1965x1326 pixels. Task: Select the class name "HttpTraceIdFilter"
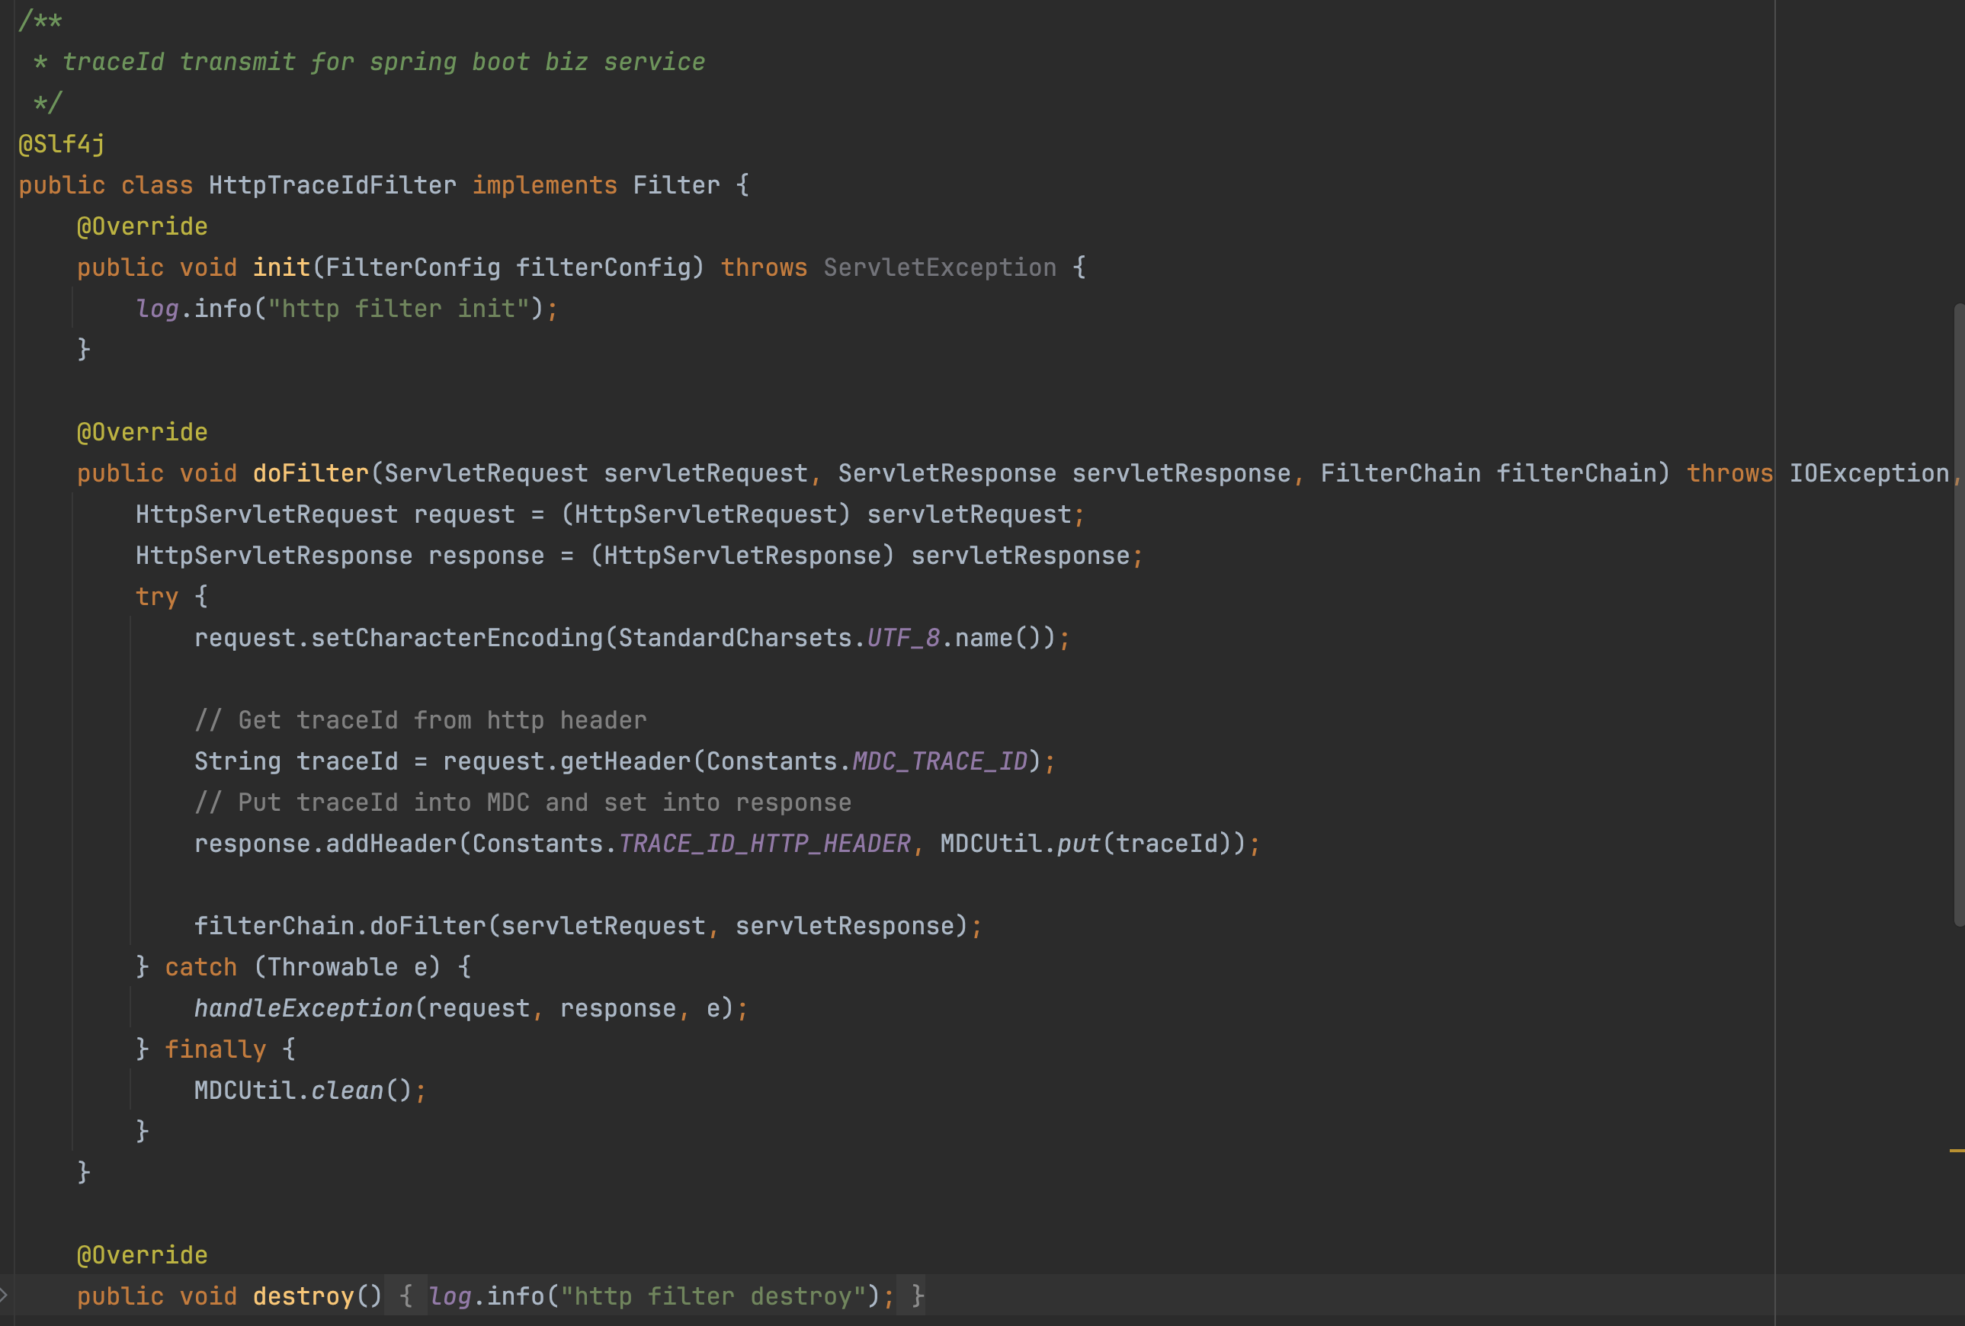332,185
